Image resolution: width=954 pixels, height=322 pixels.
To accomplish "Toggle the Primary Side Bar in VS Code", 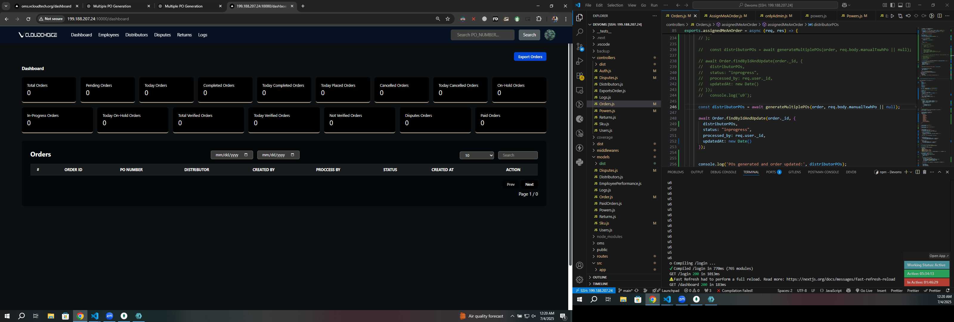I will point(893,5).
